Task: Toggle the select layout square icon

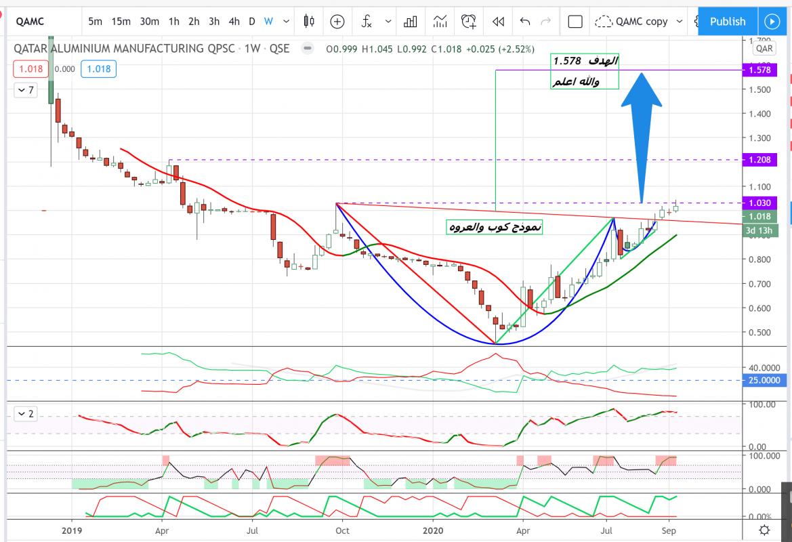Action: click(x=575, y=22)
